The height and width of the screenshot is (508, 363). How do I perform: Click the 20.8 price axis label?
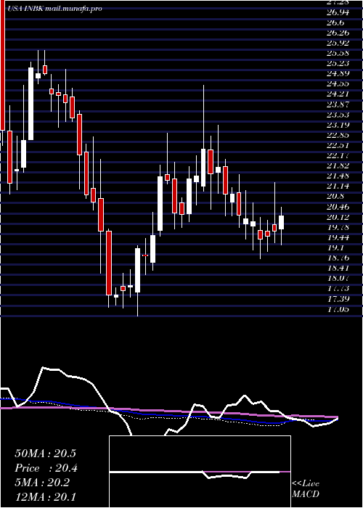tap(335, 197)
